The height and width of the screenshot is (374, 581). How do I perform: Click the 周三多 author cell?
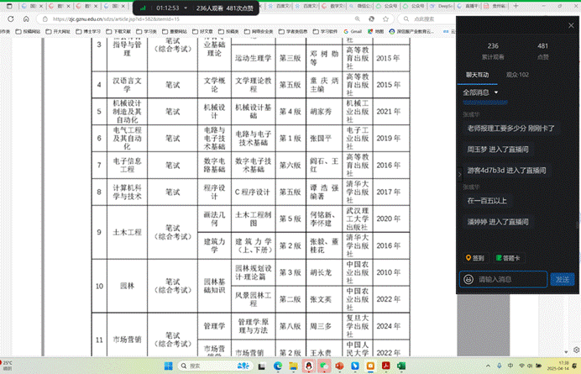coord(324,326)
